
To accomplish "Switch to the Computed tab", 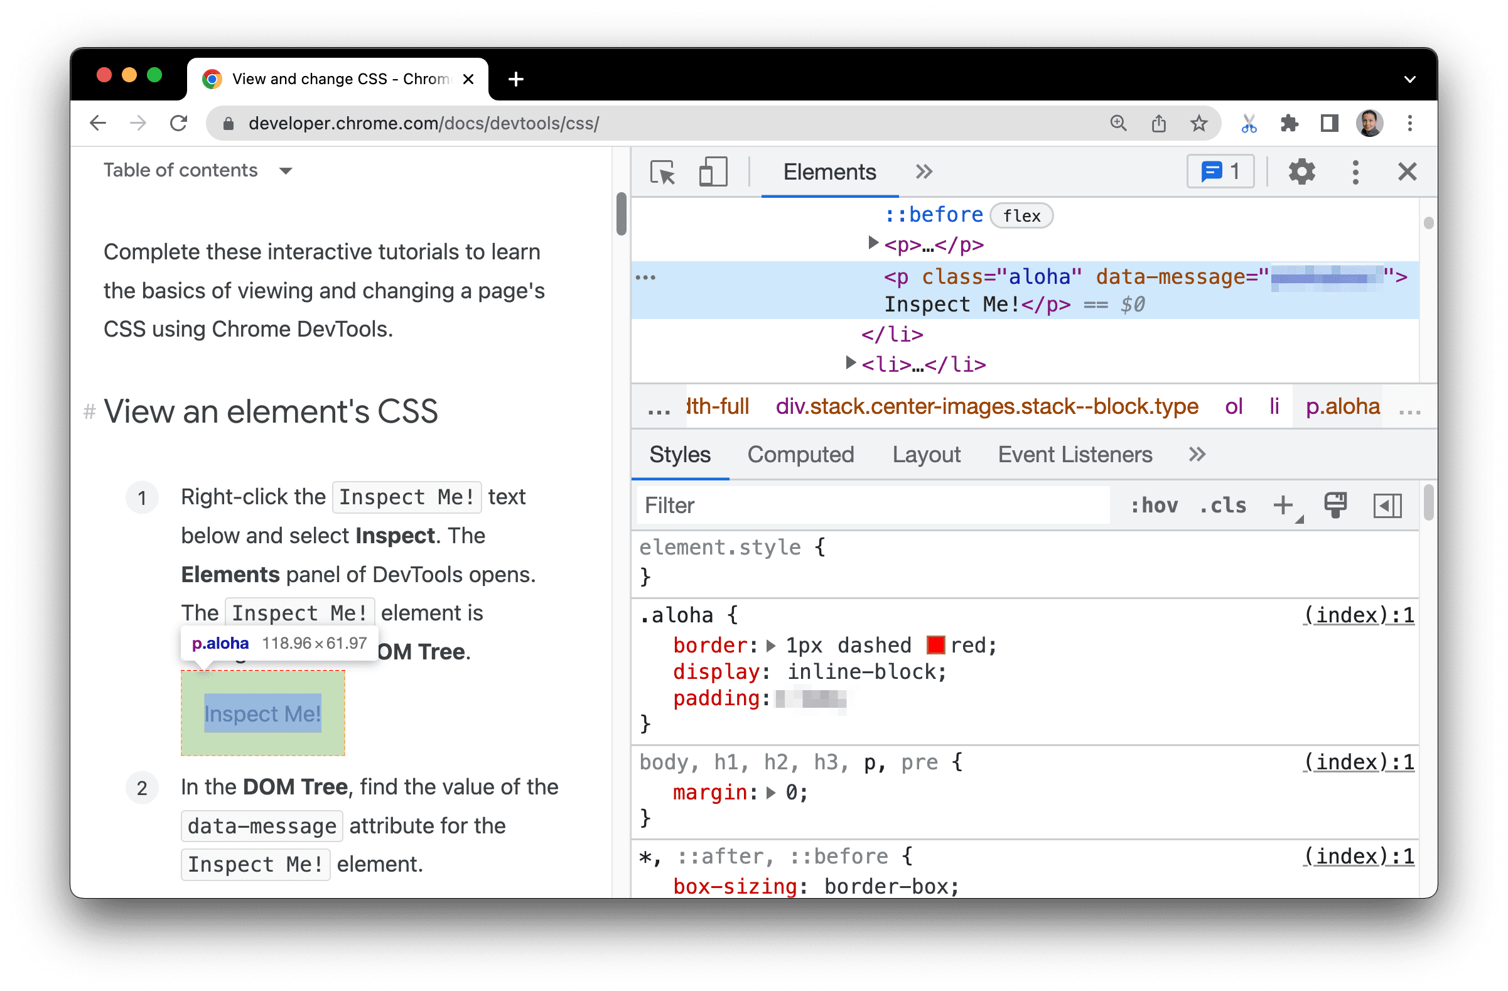I will (800, 455).
